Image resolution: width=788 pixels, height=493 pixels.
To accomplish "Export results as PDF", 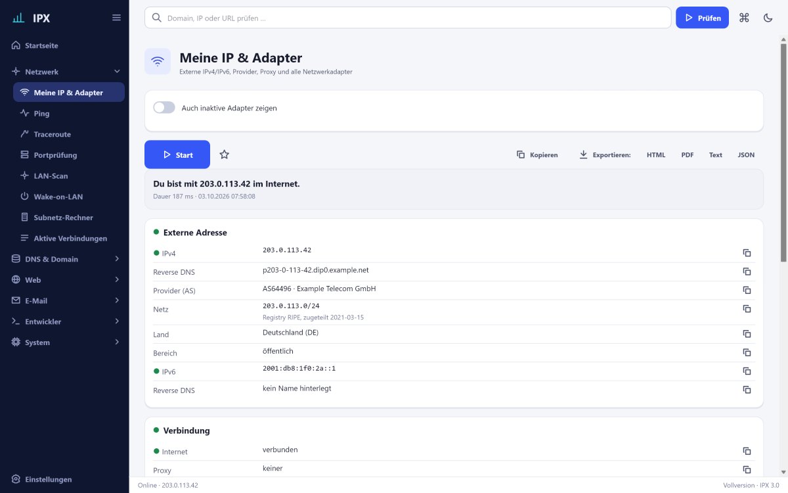I will pos(688,155).
